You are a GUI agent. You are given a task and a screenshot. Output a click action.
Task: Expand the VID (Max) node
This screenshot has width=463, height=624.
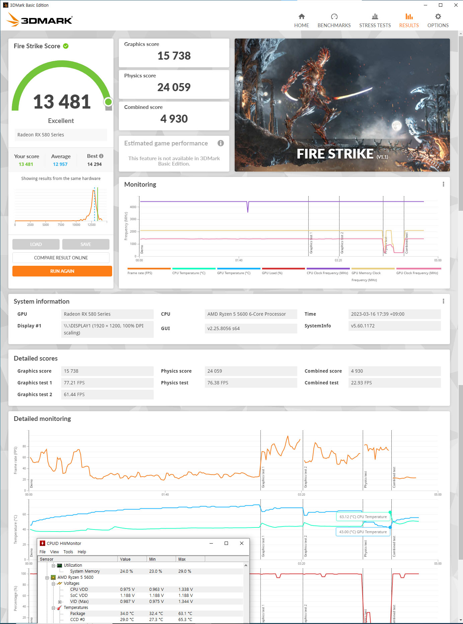pyautogui.click(x=60, y=602)
